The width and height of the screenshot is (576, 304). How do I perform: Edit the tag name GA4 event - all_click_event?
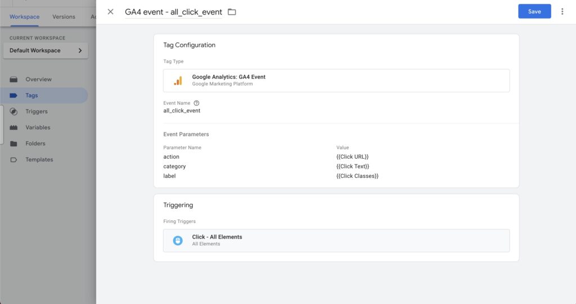tap(173, 12)
